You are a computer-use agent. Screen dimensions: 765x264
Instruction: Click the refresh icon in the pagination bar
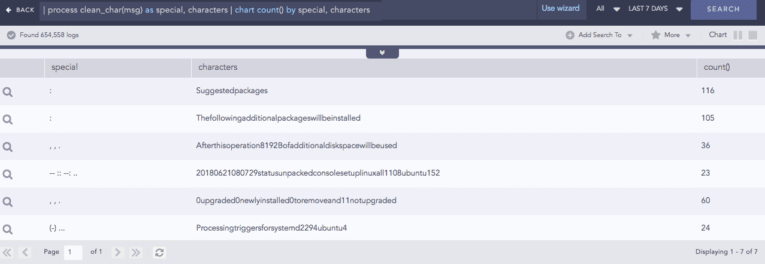pos(159,253)
